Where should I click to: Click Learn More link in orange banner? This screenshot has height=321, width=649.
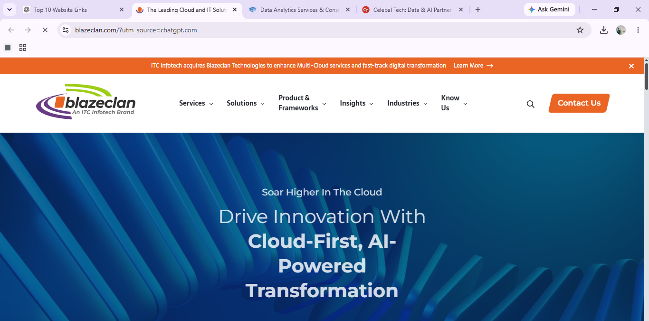(473, 66)
